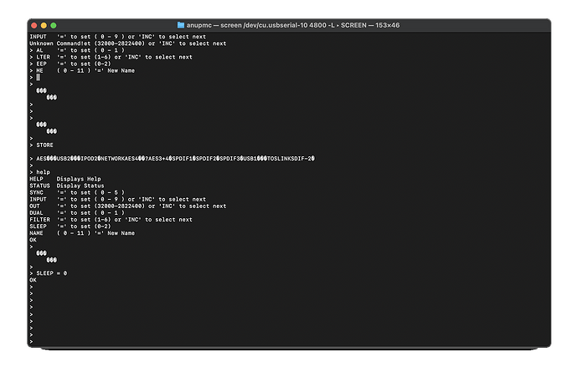Click the 'SLEEP' help entry (0-2)
Screen dimensions: 578x382
pos(70,227)
